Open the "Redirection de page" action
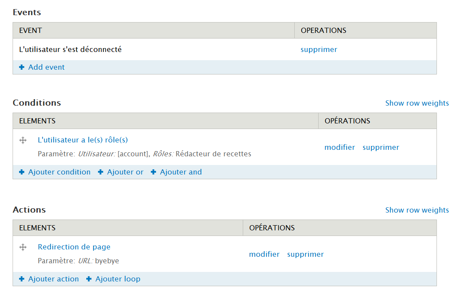456x294 pixels. 74,247
